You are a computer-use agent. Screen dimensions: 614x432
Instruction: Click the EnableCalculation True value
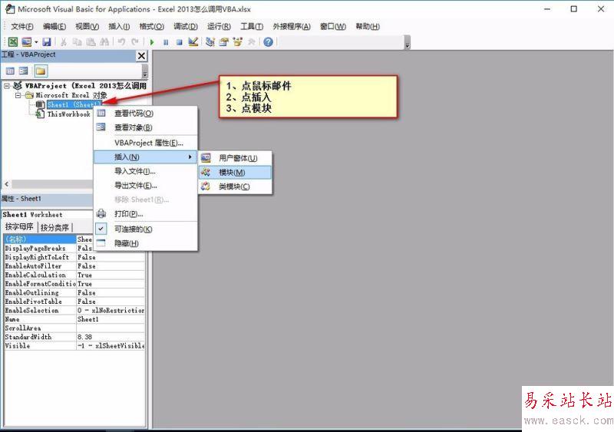[x=111, y=275]
